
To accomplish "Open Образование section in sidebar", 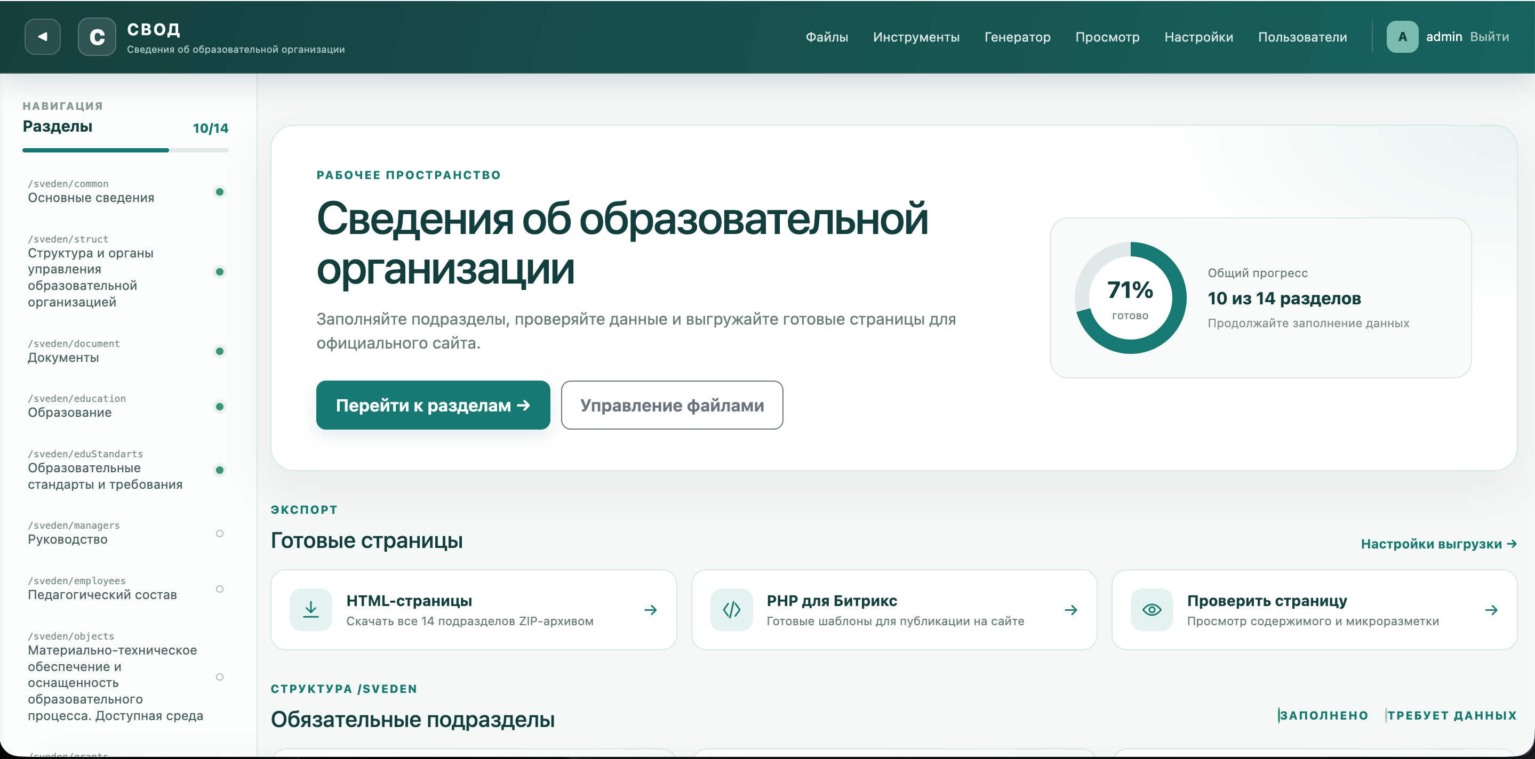I will point(125,407).
